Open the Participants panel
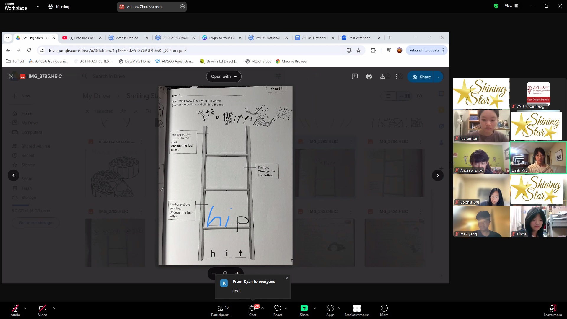This screenshot has height=319, width=567. [x=220, y=310]
